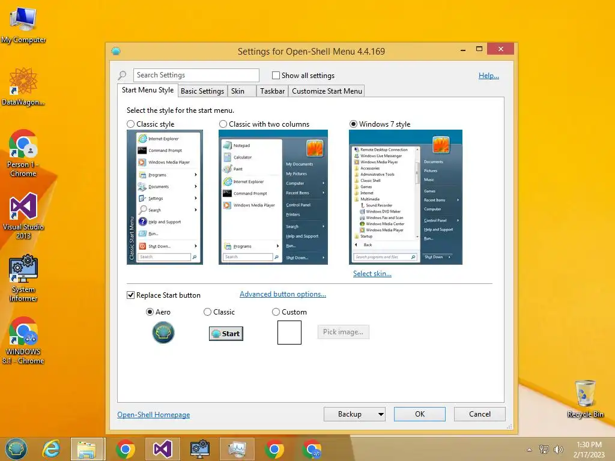Select Windows 7 style radio button
615x461 pixels.
click(353, 124)
